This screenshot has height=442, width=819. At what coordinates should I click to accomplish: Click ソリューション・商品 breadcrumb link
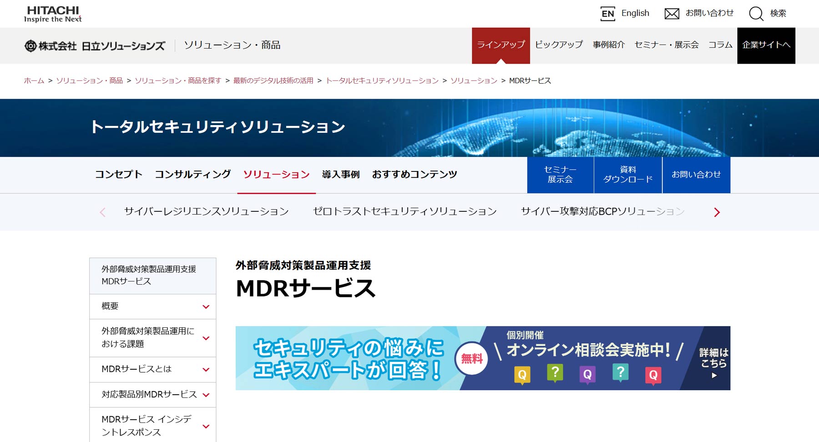pyautogui.click(x=90, y=80)
